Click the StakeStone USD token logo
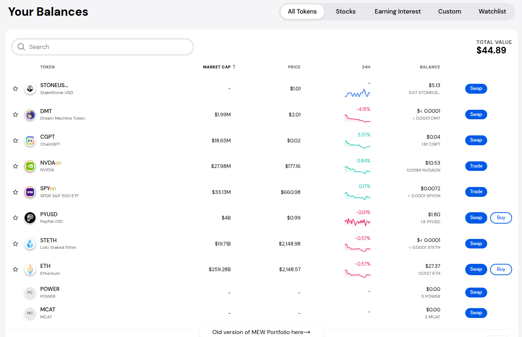The height and width of the screenshot is (337, 522). [30, 89]
